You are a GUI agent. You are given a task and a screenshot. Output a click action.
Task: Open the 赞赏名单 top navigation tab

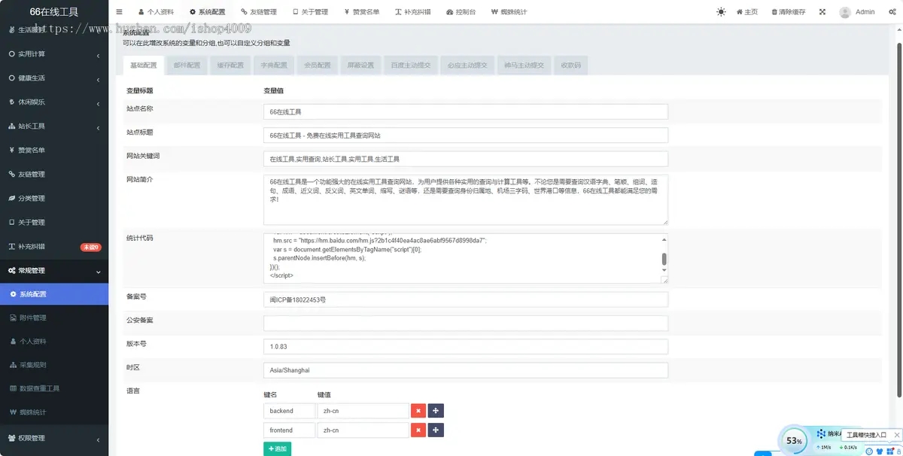[361, 12]
